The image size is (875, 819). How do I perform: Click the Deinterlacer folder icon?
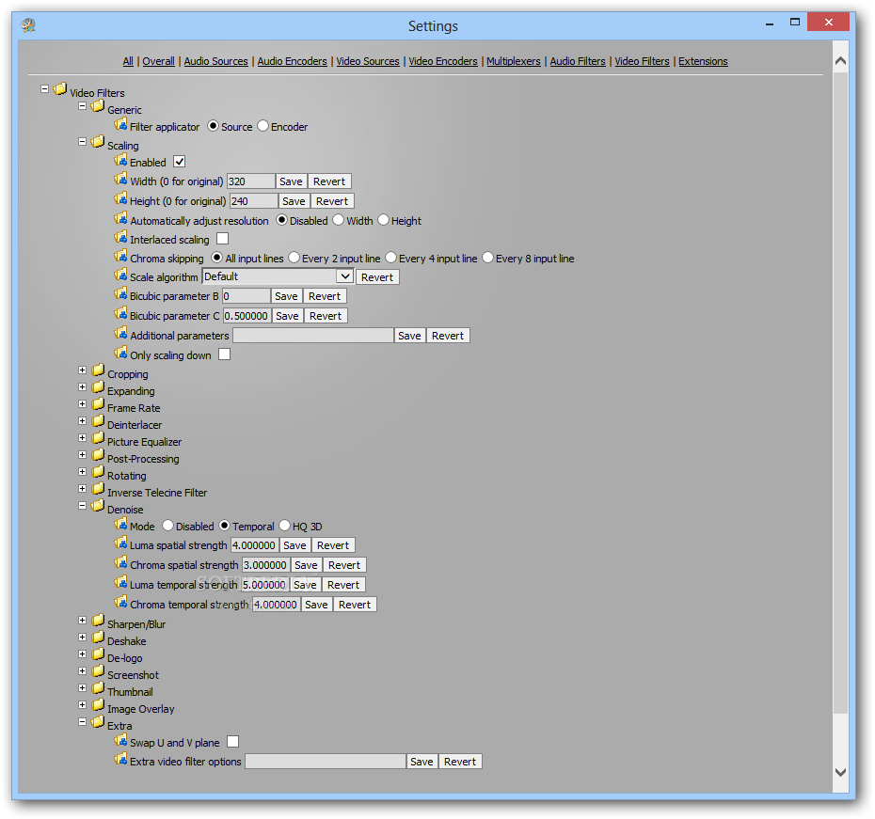(x=98, y=421)
